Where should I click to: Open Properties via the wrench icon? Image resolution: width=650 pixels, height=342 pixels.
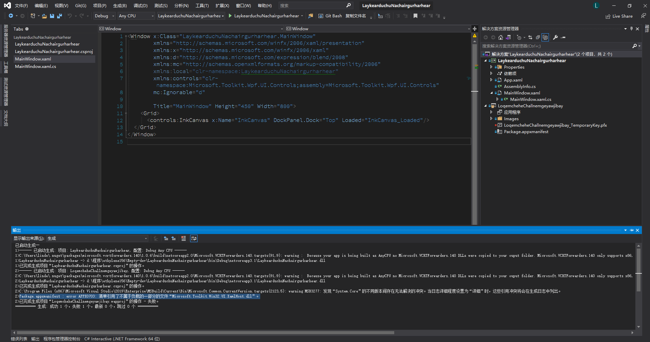pos(555,37)
